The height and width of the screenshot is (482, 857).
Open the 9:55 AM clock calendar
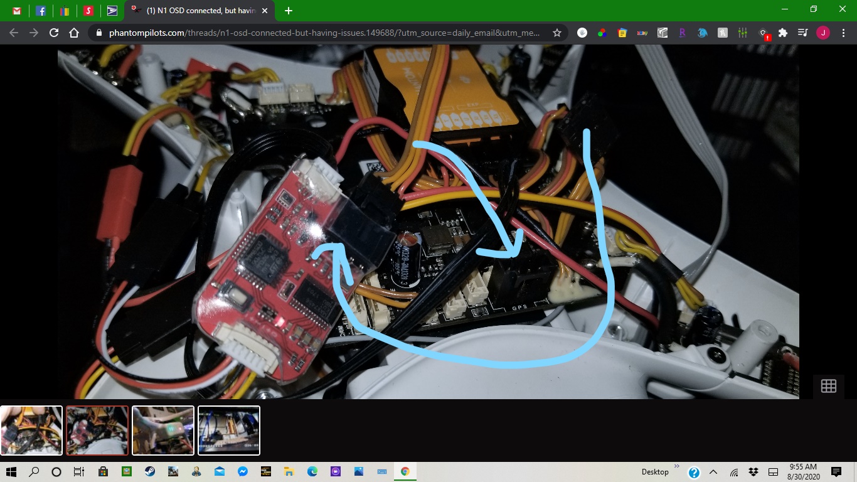802,472
